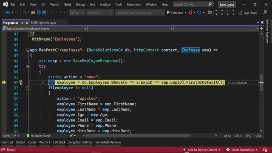Image resolution: width=272 pixels, height=153 pixels.
Task: Open the Immediate Window tab
Action: coord(108,142)
